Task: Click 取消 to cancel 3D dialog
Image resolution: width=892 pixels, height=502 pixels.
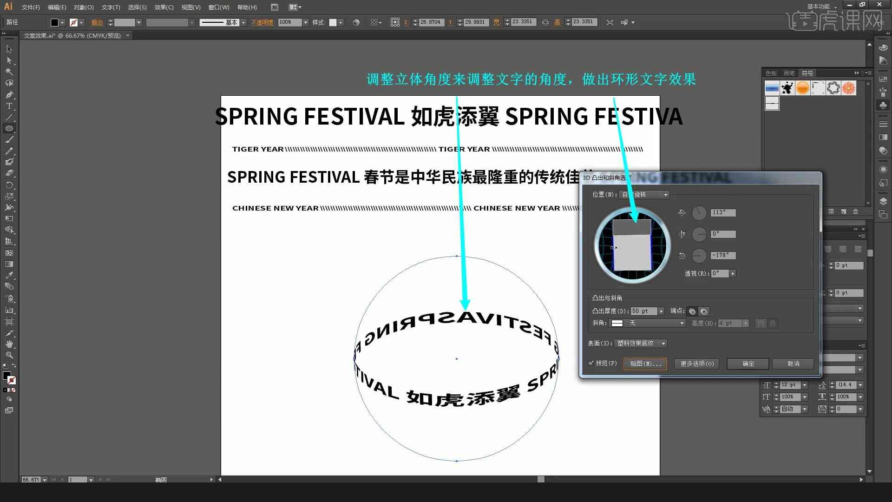Action: tap(794, 363)
